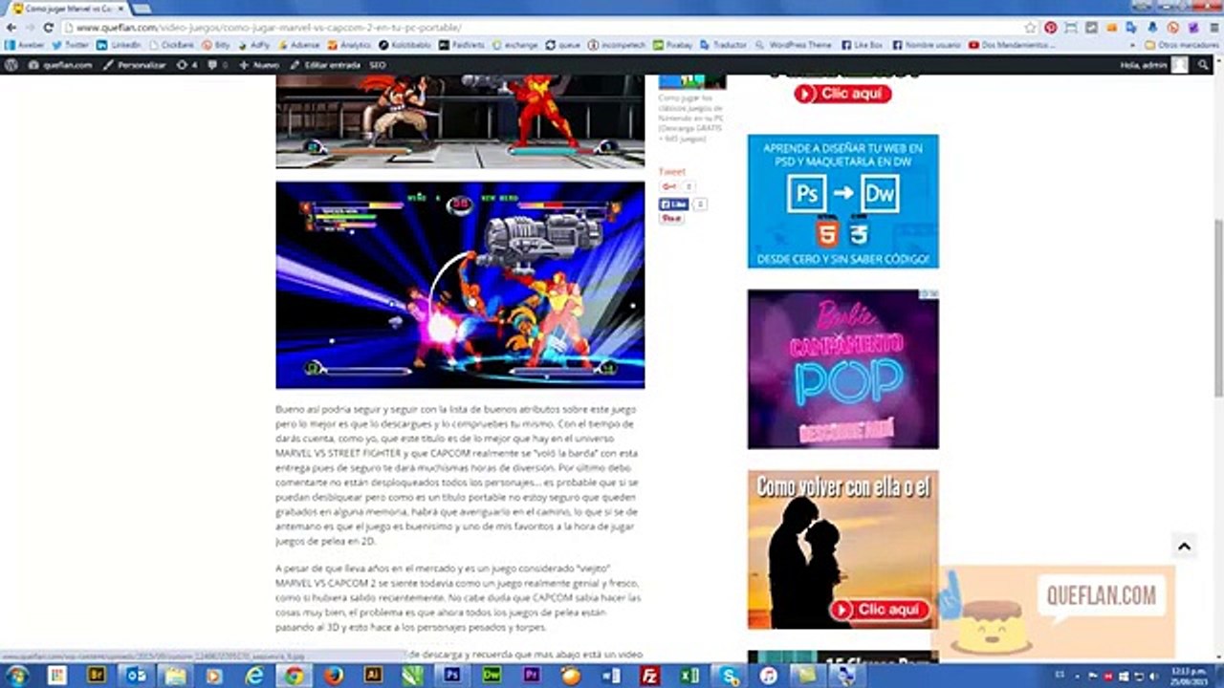Open Excel from the taskbar
The image size is (1224, 688).
click(x=689, y=676)
